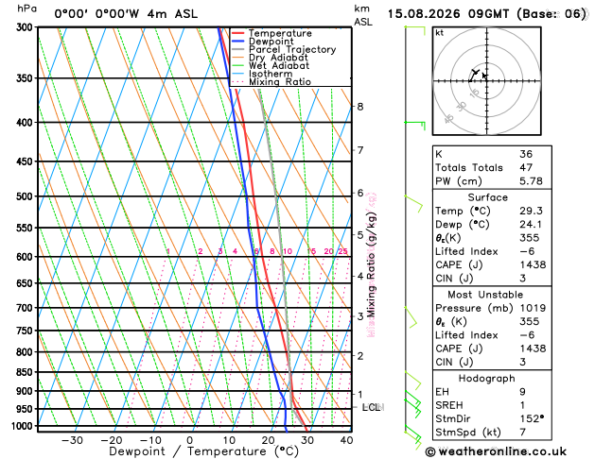This screenshot has height=459, width=595.
Task: Click the wind barb at 500 hPa level
Action: point(413,203)
